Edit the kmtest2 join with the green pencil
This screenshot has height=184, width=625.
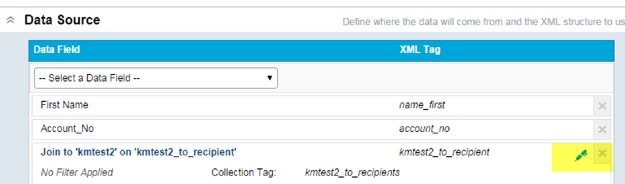point(581,155)
